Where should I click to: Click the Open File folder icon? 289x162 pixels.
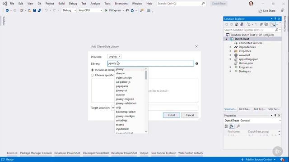click(29, 10)
